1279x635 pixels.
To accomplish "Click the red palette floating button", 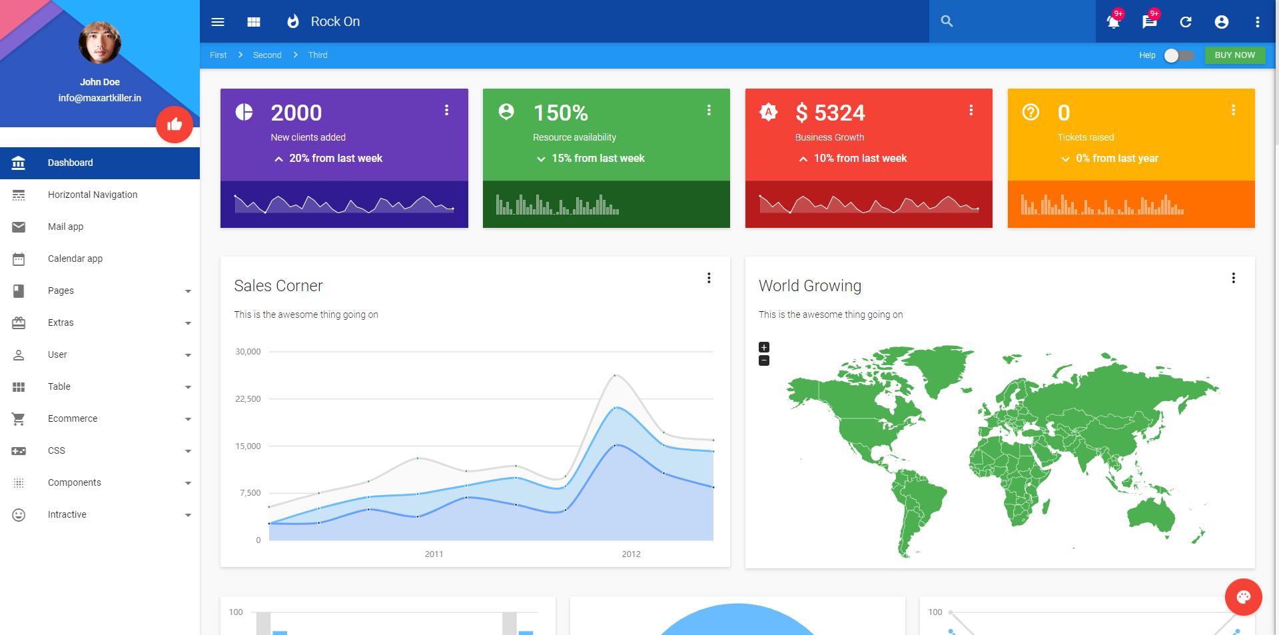I will 1243,596.
